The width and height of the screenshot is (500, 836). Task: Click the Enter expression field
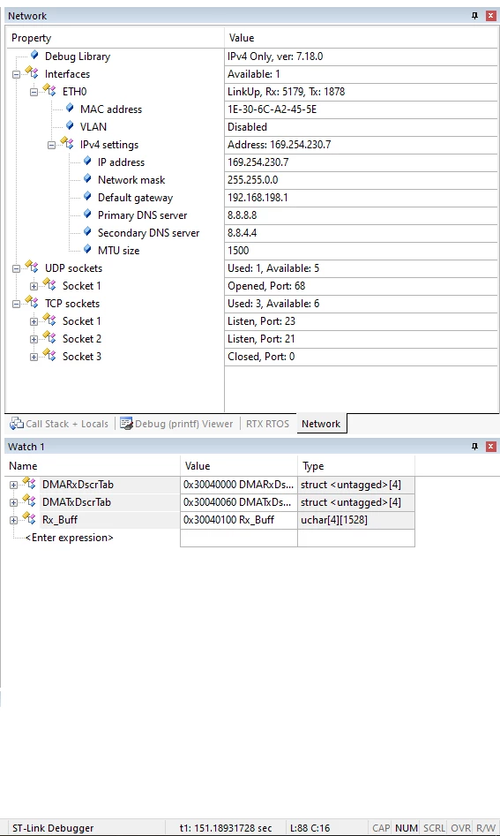pos(69,538)
